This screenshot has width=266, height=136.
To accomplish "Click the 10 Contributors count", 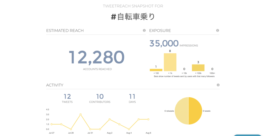I will pos(100,97).
